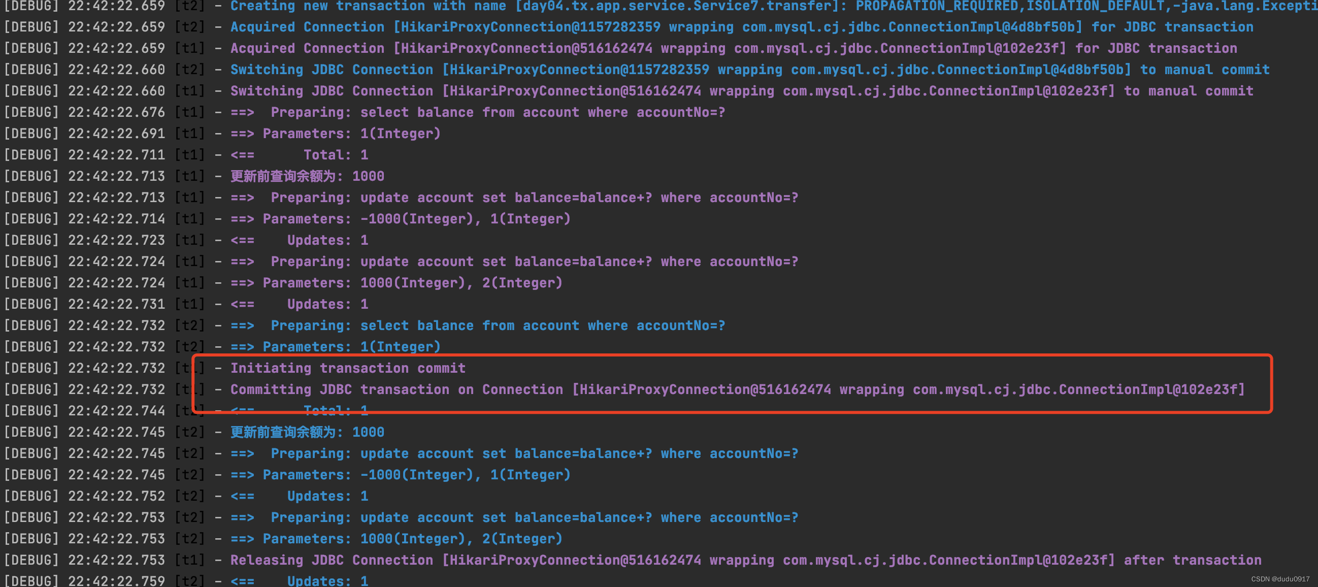Click 'Total: 1' result at 22:42:22.711
The height and width of the screenshot is (587, 1318).
[x=300, y=155]
